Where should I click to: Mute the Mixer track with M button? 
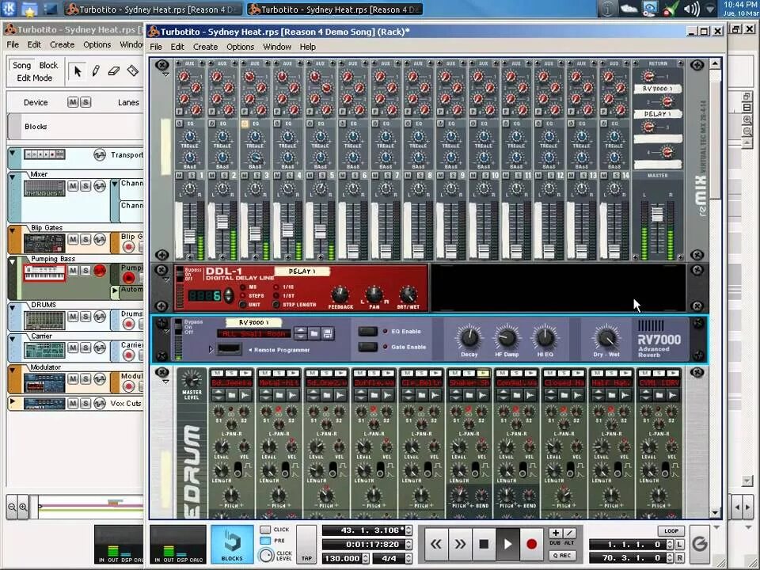click(73, 186)
